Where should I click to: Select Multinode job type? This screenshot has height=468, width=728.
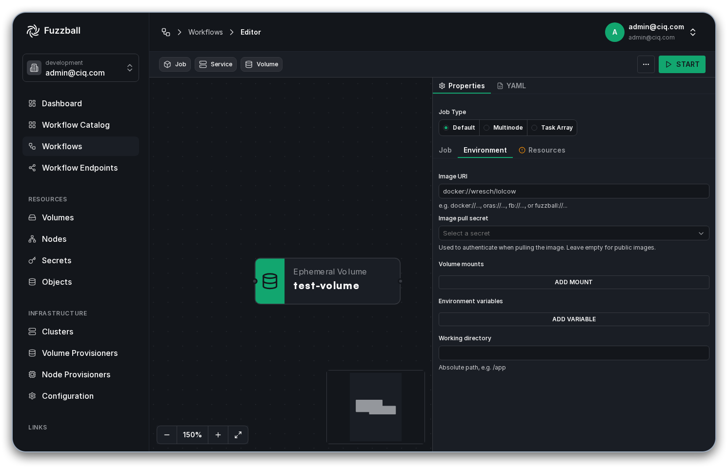point(503,128)
